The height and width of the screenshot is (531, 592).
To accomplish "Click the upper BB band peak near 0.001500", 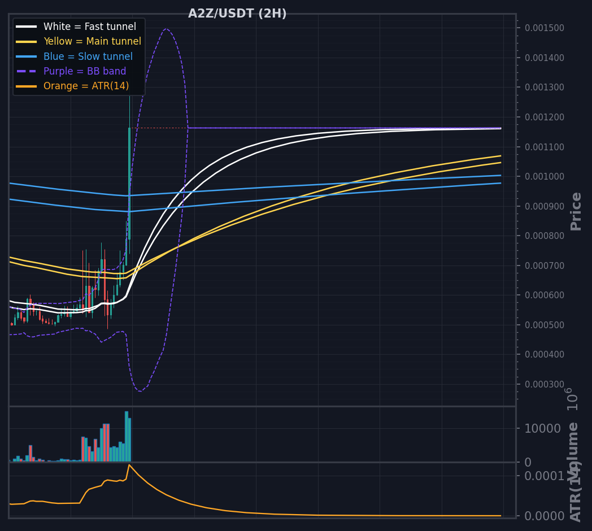I will pyautogui.click(x=167, y=29).
